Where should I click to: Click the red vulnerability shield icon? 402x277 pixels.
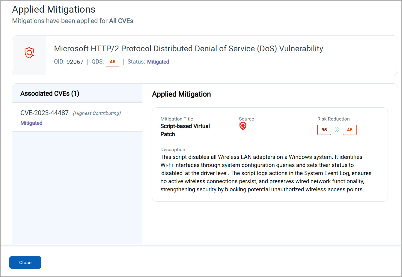(29, 53)
